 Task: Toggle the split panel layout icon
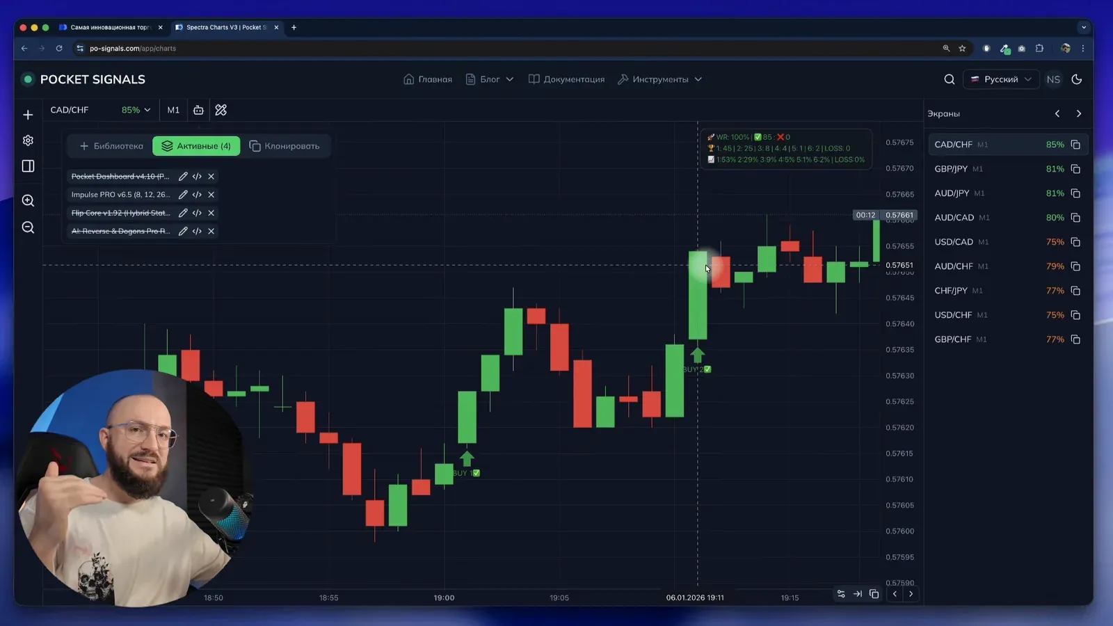tap(28, 166)
